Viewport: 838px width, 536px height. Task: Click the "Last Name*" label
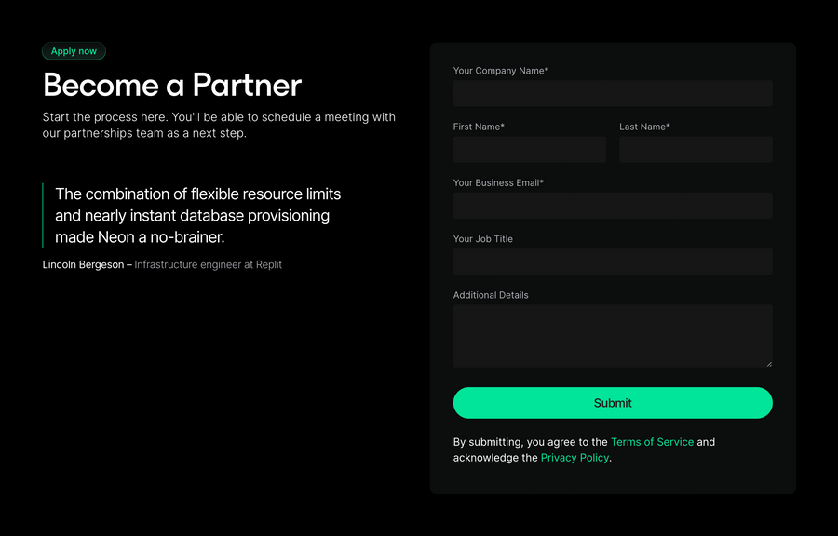(x=644, y=127)
